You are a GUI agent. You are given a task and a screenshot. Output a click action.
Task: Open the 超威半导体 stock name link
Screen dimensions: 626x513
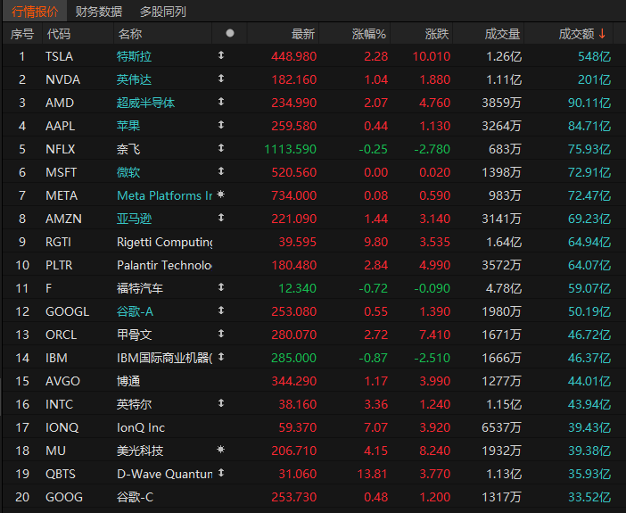click(145, 103)
